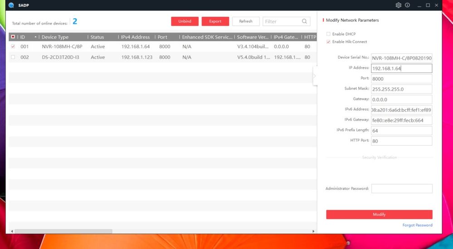Click the search magnifier in Filter box
This screenshot has width=453, height=249.
305,21
